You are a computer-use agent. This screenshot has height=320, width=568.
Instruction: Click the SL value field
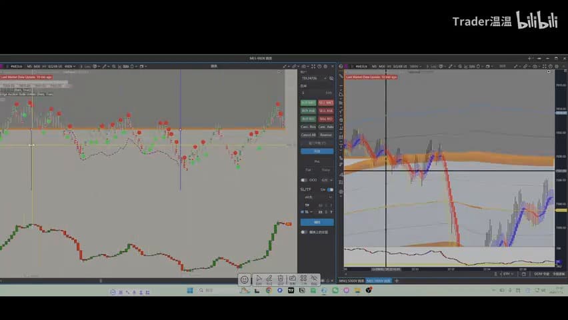pyautogui.click(x=320, y=212)
